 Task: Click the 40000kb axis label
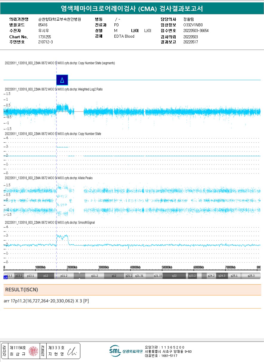click(135, 267)
